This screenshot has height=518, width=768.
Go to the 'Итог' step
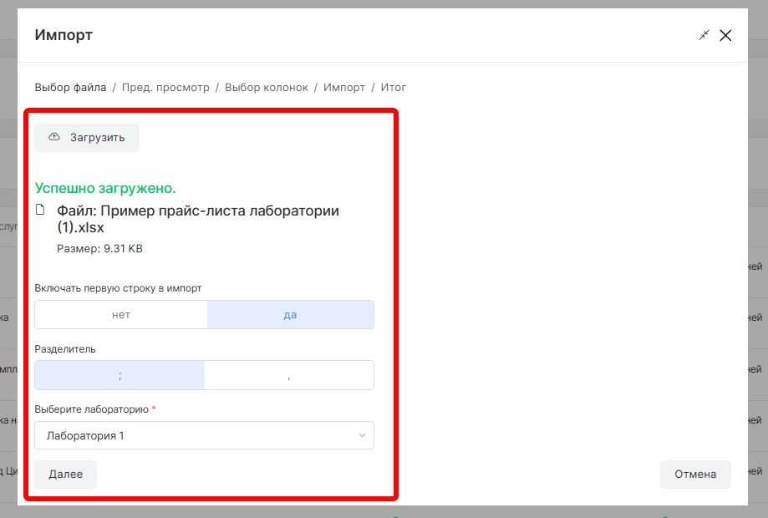(394, 87)
